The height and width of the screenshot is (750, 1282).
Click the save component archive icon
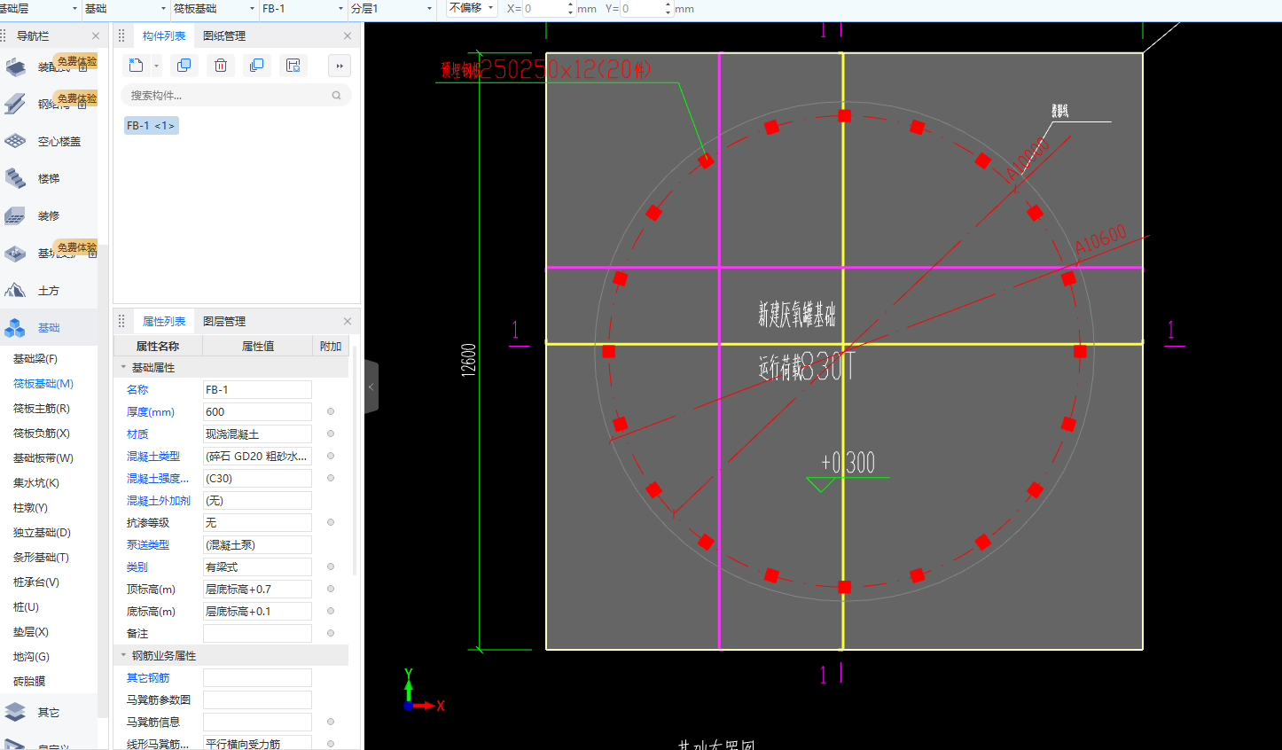[x=293, y=66]
